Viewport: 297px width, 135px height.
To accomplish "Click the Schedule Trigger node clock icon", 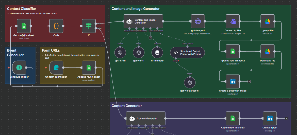I will [19, 67].
